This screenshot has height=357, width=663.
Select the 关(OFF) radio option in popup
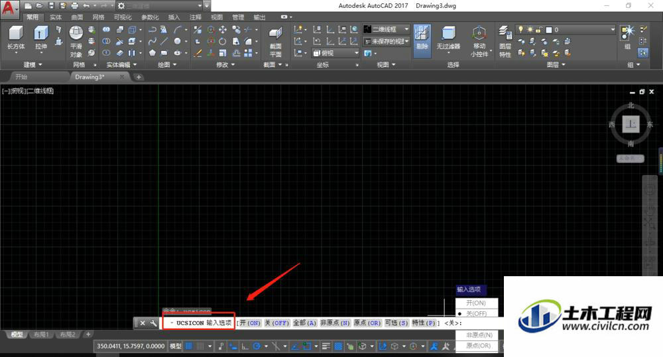(x=477, y=313)
